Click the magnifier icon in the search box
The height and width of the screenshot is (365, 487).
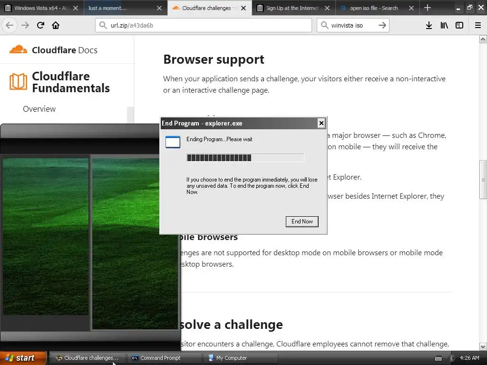[324, 25]
